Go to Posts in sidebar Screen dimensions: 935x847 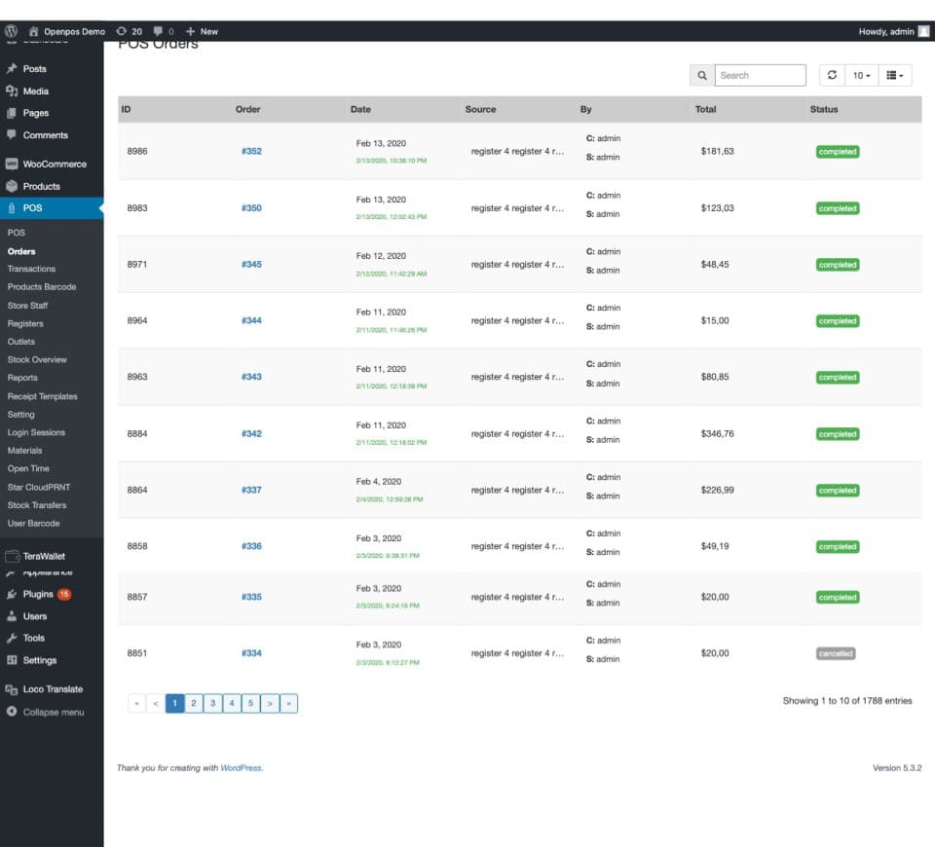(x=35, y=69)
